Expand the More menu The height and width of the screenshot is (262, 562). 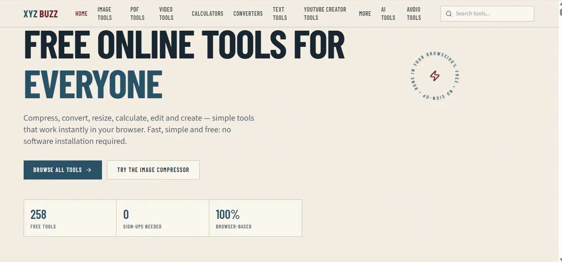point(365,14)
